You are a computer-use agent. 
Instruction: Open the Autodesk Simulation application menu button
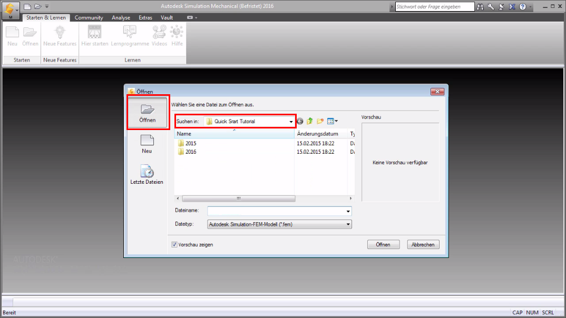(11, 10)
